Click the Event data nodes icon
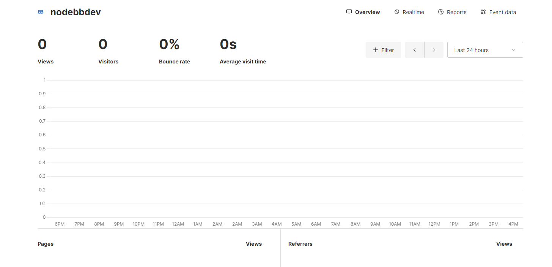Image resolution: width=552 pixels, height=267 pixels. [483, 12]
